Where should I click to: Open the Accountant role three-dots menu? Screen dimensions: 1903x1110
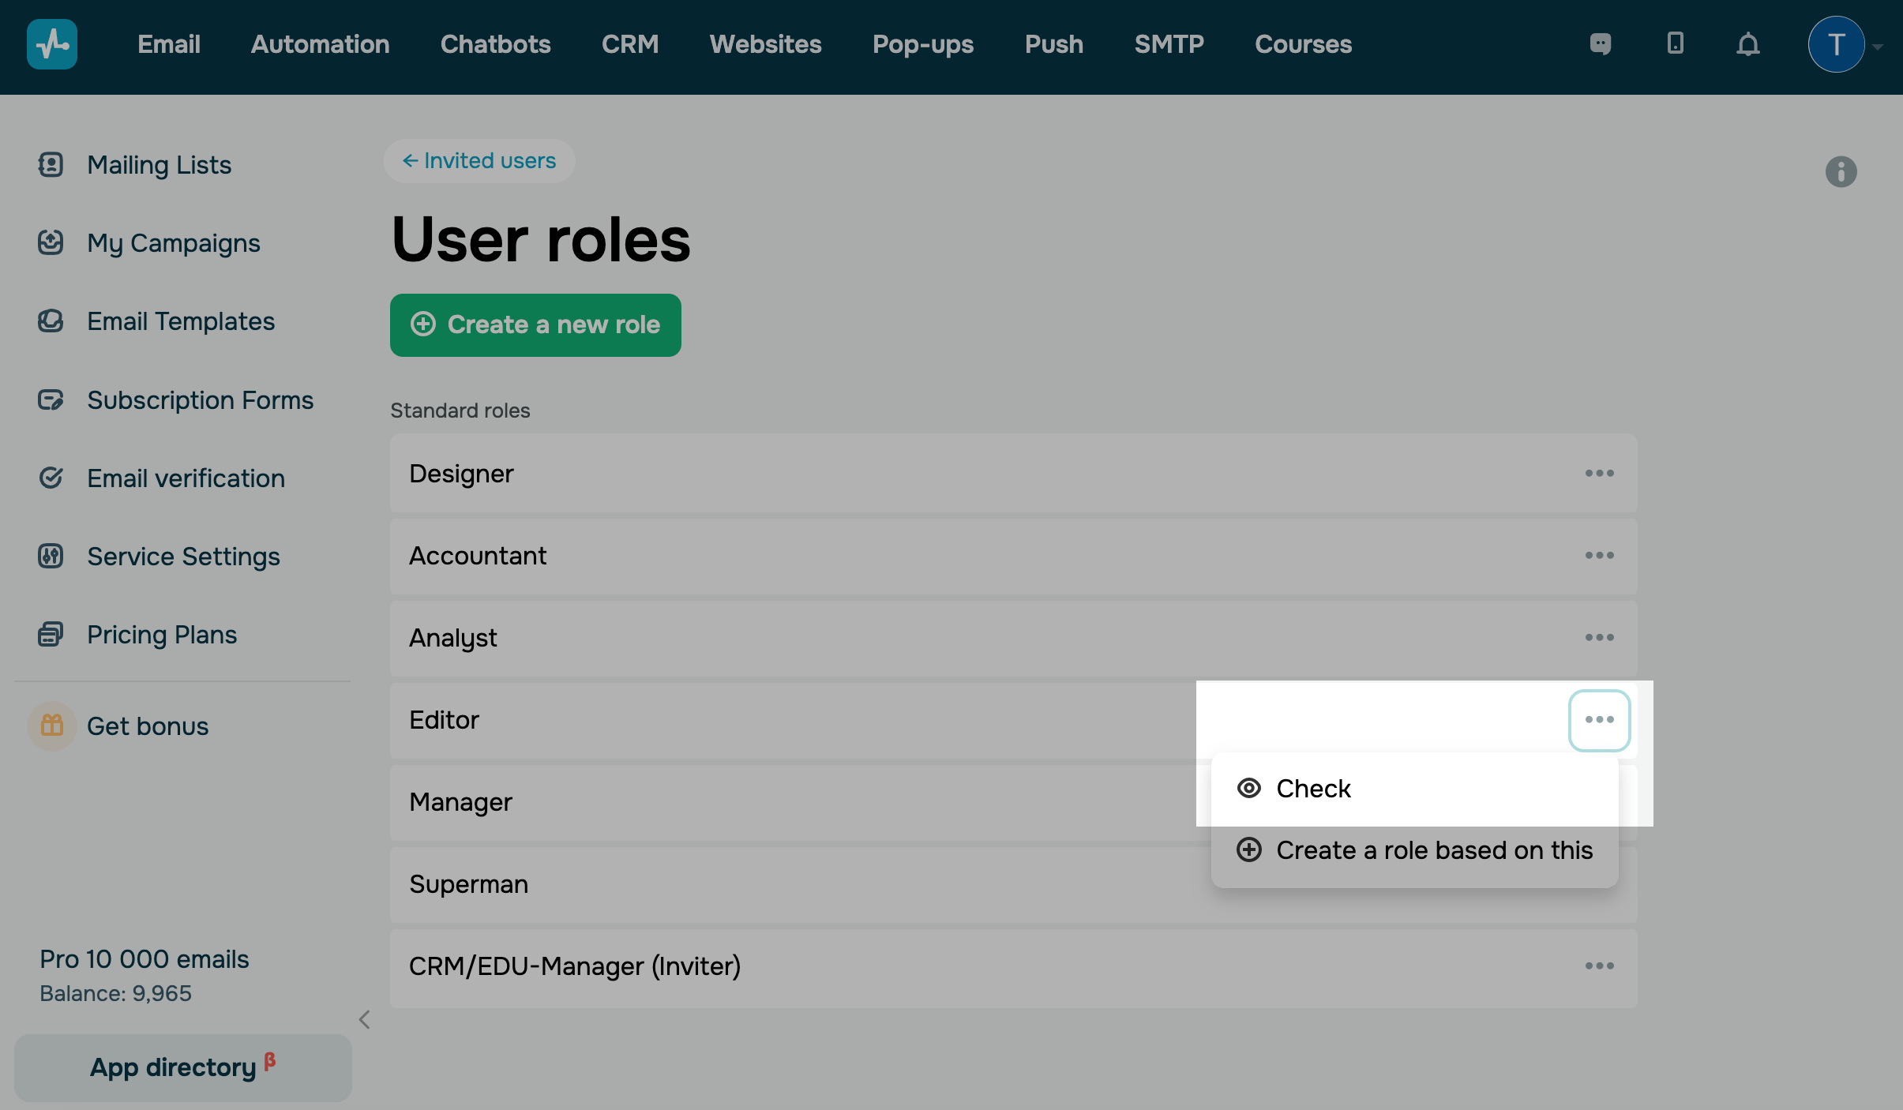point(1599,556)
